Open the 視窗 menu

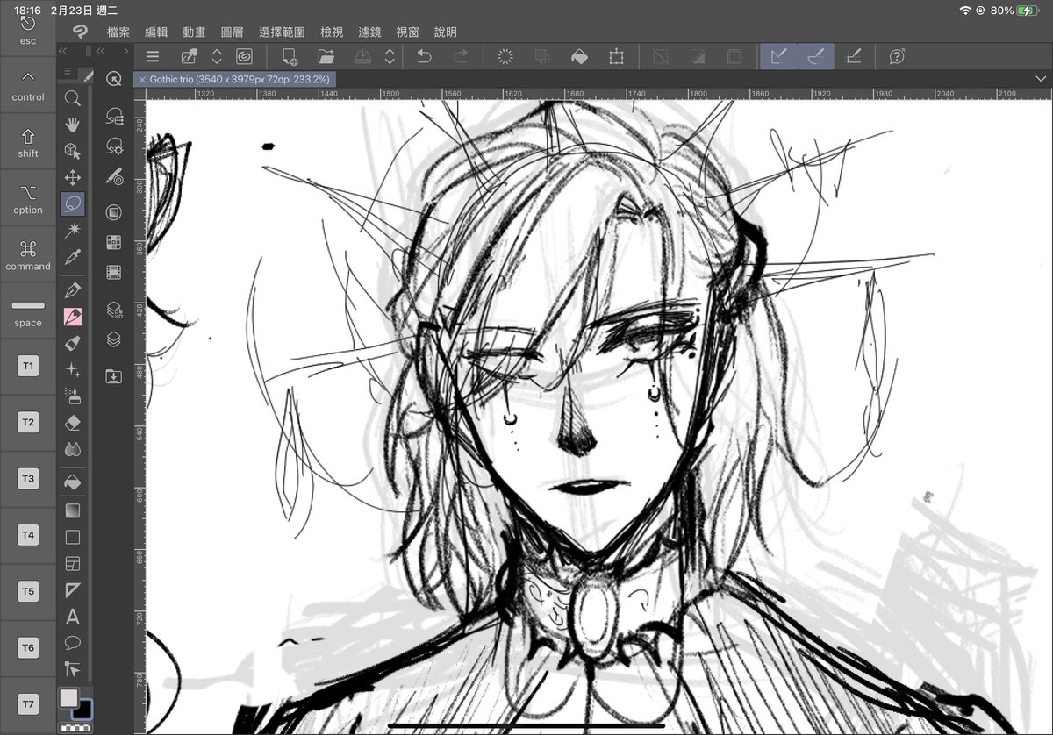(407, 32)
